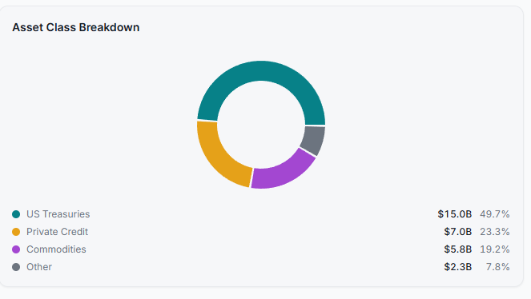
Task: Click the $2.3B Other value
Action: (x=458, y=267)
